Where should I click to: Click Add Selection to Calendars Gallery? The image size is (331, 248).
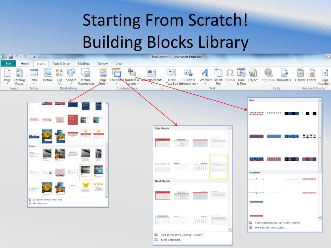click(x=182, y=235)
